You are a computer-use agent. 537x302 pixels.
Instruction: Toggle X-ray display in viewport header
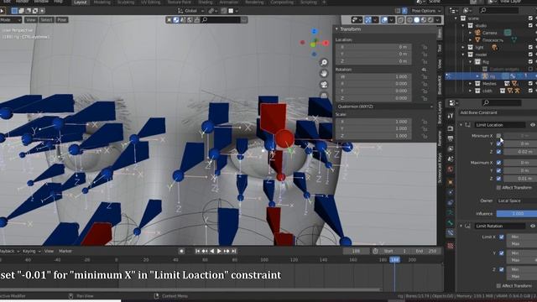point(400,20)
